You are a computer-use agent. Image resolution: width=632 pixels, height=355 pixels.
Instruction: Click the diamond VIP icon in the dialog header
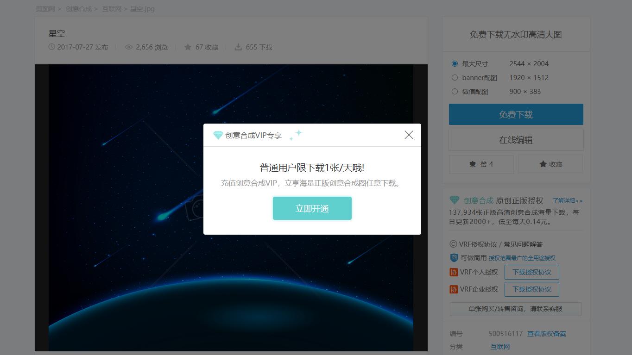point(218,135)
